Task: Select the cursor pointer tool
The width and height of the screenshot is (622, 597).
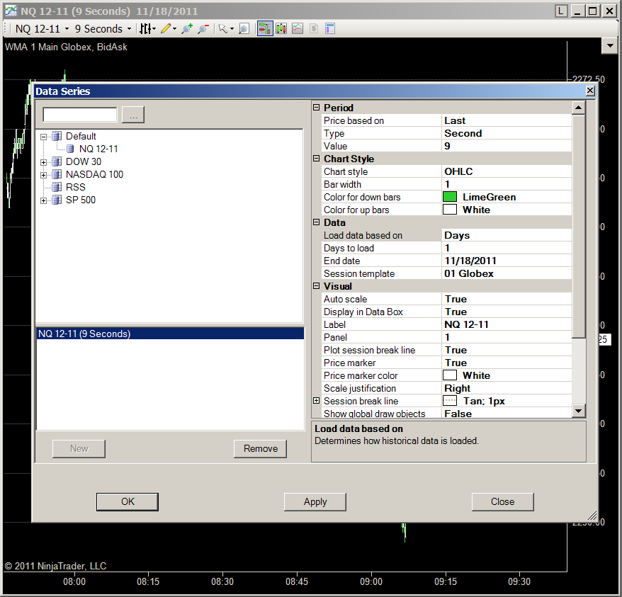Action: [226, 28]
